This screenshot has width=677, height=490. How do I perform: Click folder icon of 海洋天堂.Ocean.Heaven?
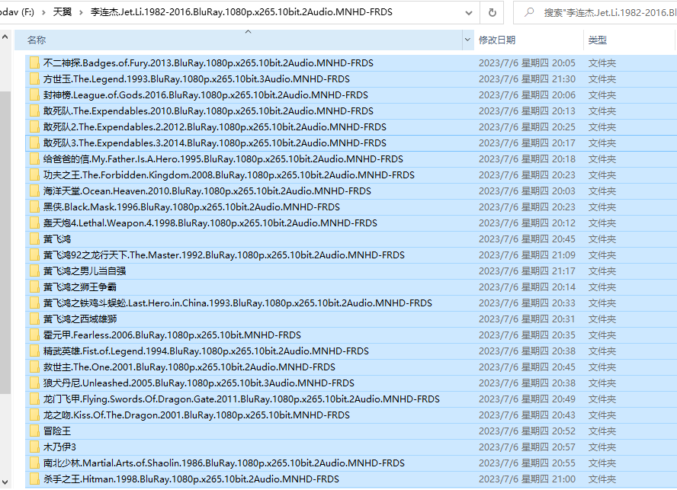34,191
